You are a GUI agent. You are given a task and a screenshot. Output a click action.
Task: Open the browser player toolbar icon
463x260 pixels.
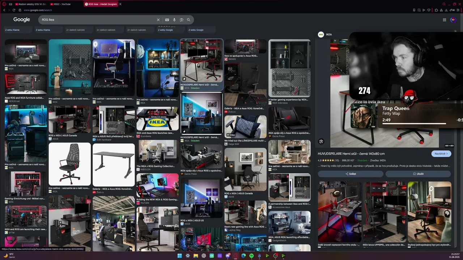point(424,10)
